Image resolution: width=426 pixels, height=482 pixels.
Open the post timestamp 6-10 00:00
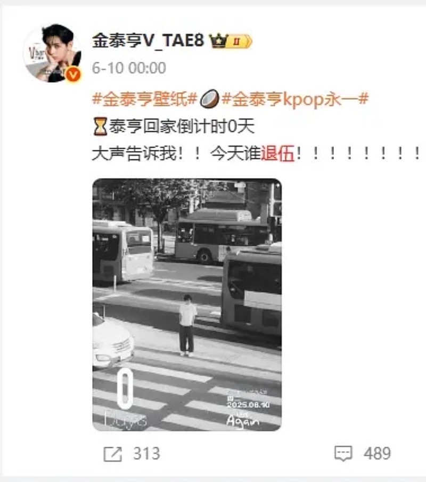[129, 68]
